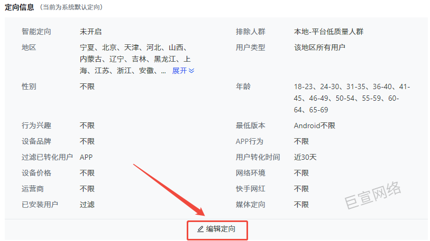The image size is (430, 241).
Task: Click the 年龄 label
Action: pyautogui.click(x=243, y=86)
